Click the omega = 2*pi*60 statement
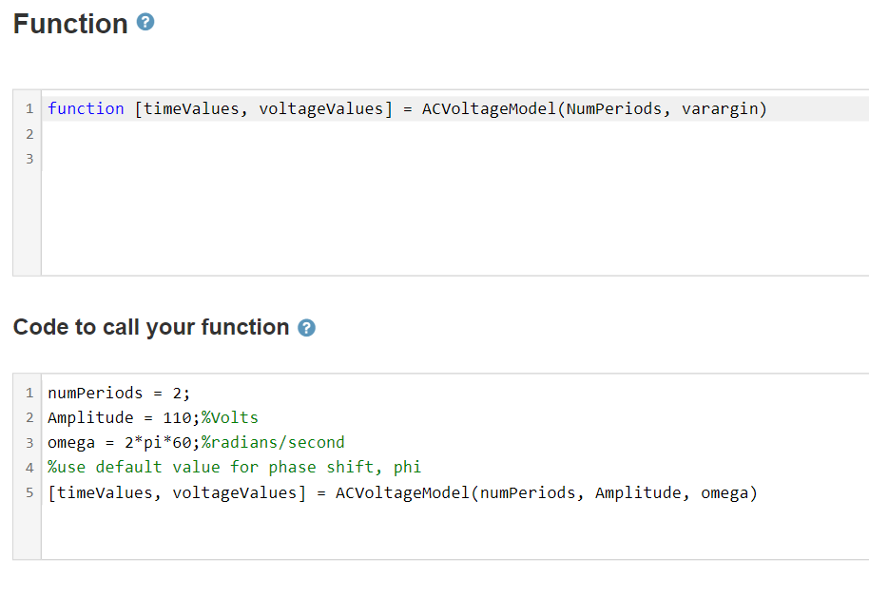 pos(124,443)
